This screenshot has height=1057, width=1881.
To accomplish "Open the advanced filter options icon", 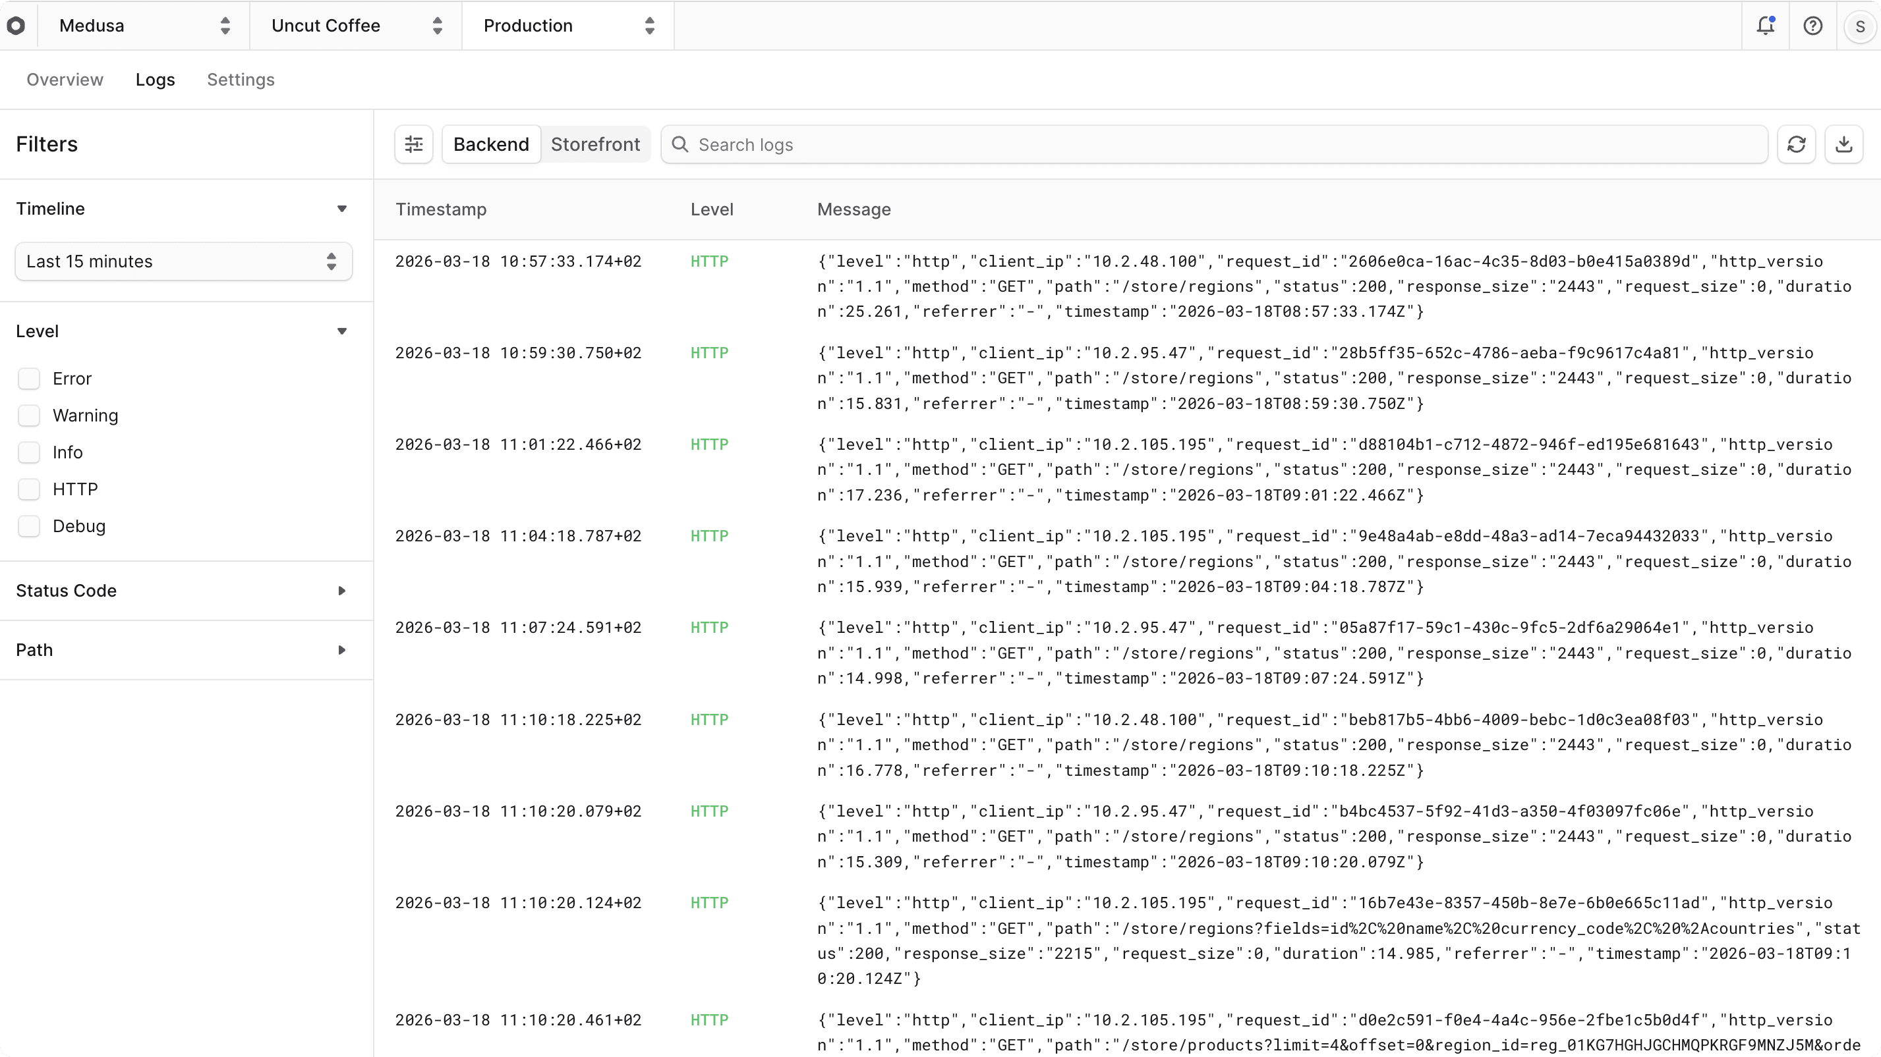I will (x=413, y=144).
